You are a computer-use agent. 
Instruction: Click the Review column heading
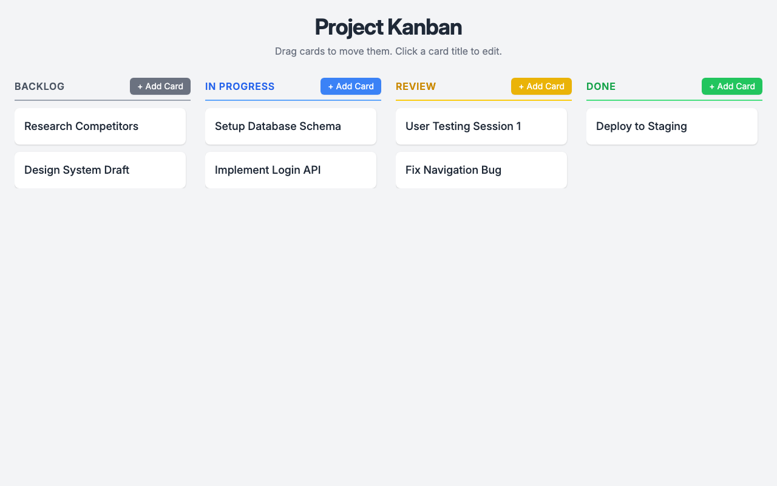pos(416,87)
